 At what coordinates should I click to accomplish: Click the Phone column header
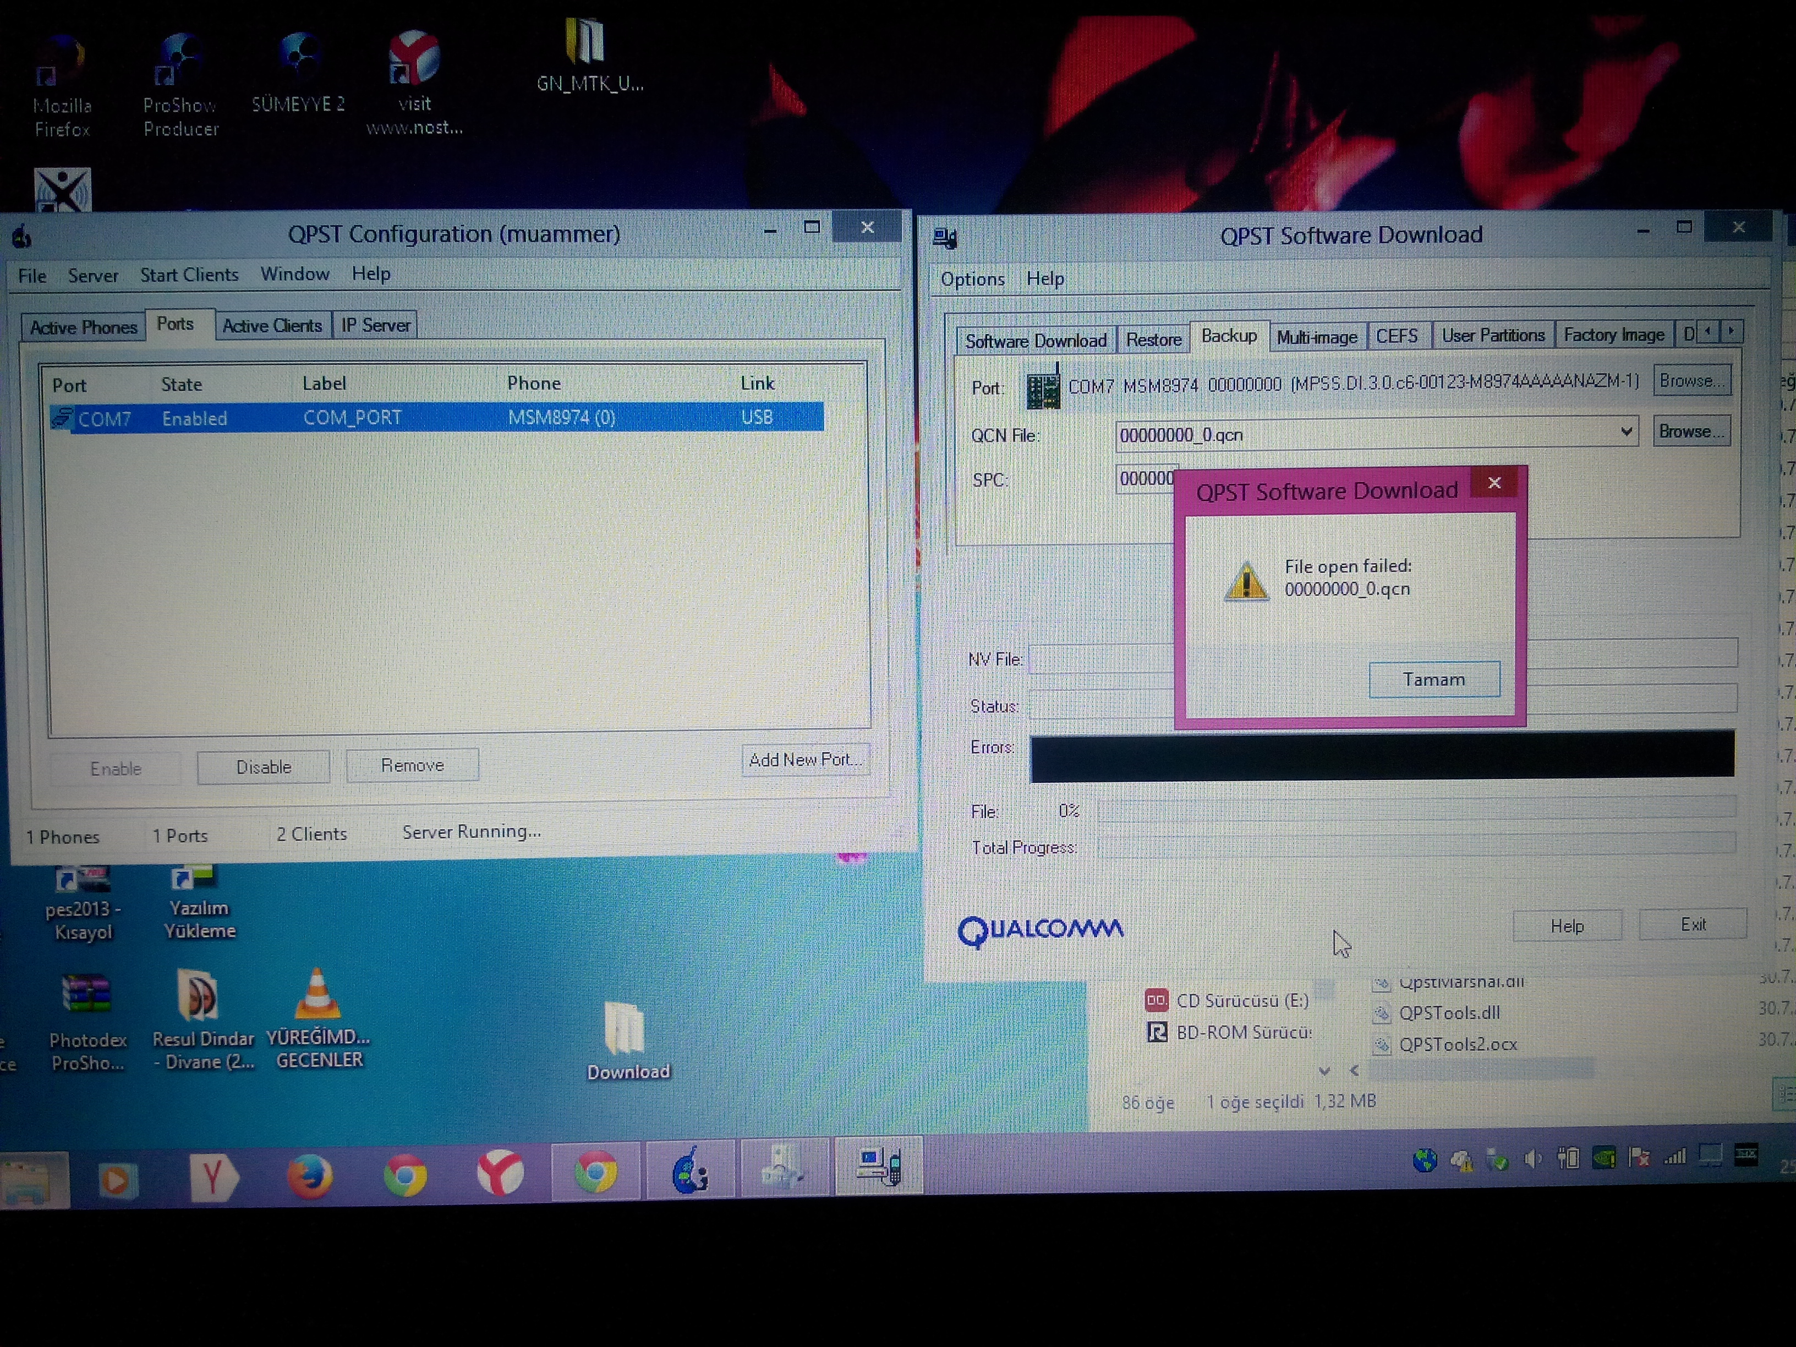pyautogui.click(x=533, y=383)
